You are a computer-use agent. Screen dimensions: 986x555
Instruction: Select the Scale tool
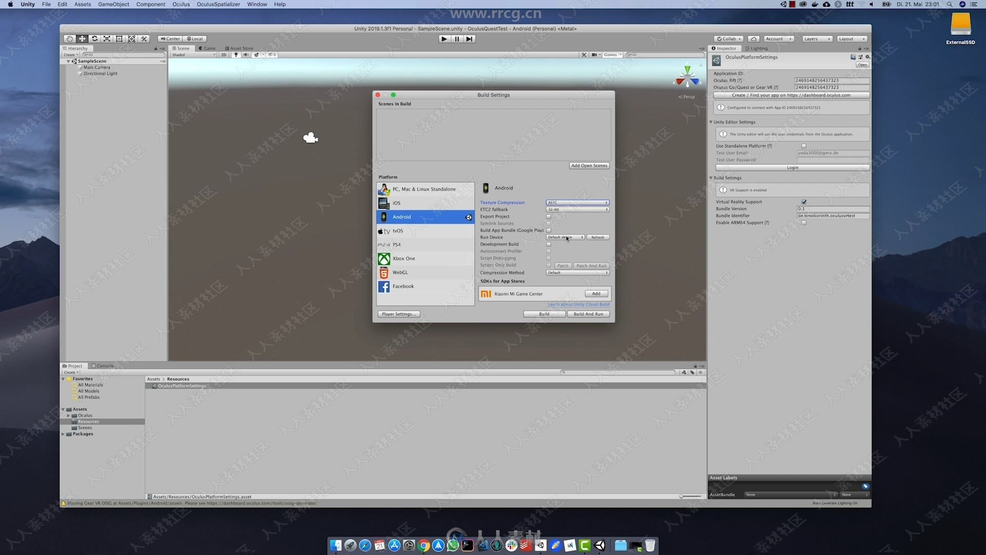coord(106,39)
